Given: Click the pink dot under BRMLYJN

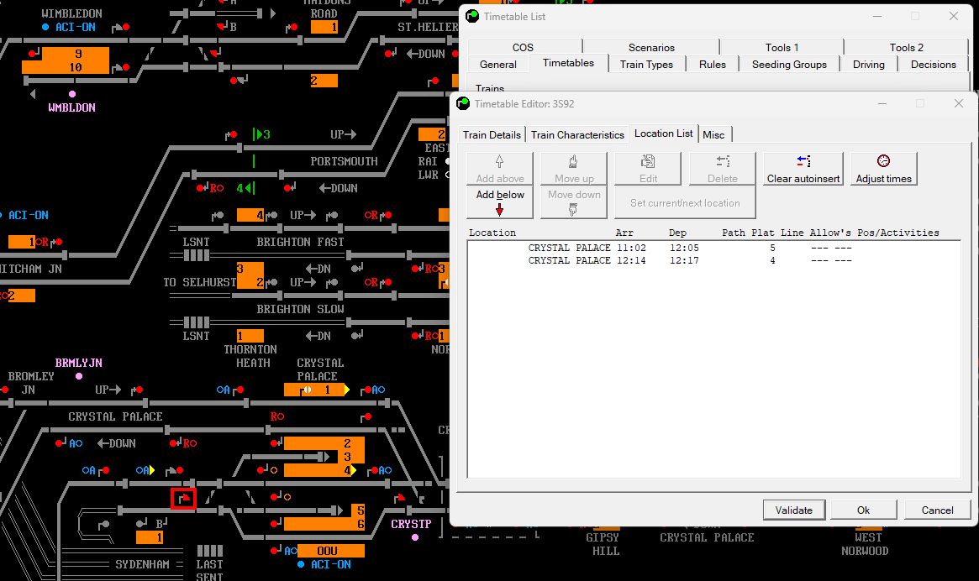Looking at the screenshot, I should click(x=79, y=376).
